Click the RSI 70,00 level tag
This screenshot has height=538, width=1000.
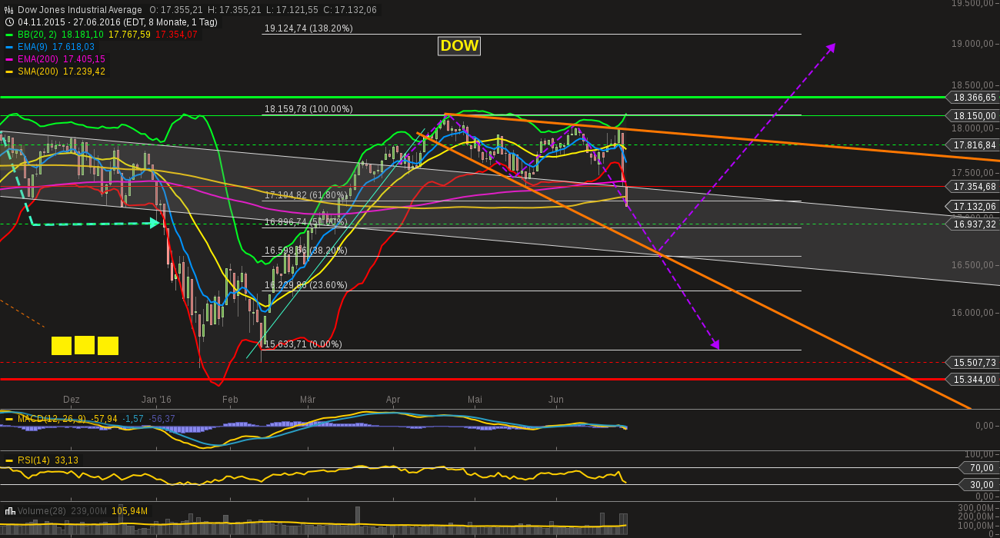[x=978, y=467]
